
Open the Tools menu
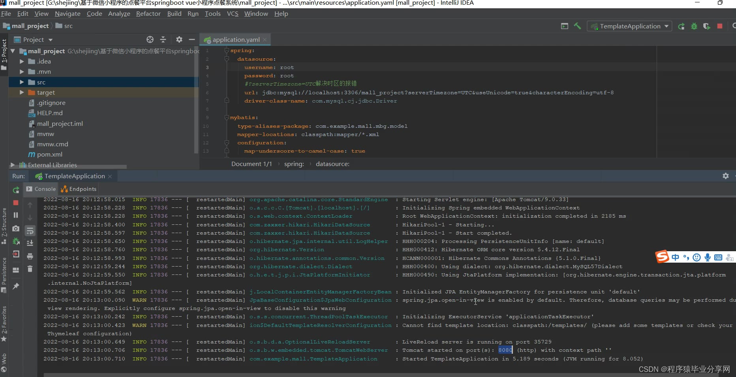click(x=212, y=14)
